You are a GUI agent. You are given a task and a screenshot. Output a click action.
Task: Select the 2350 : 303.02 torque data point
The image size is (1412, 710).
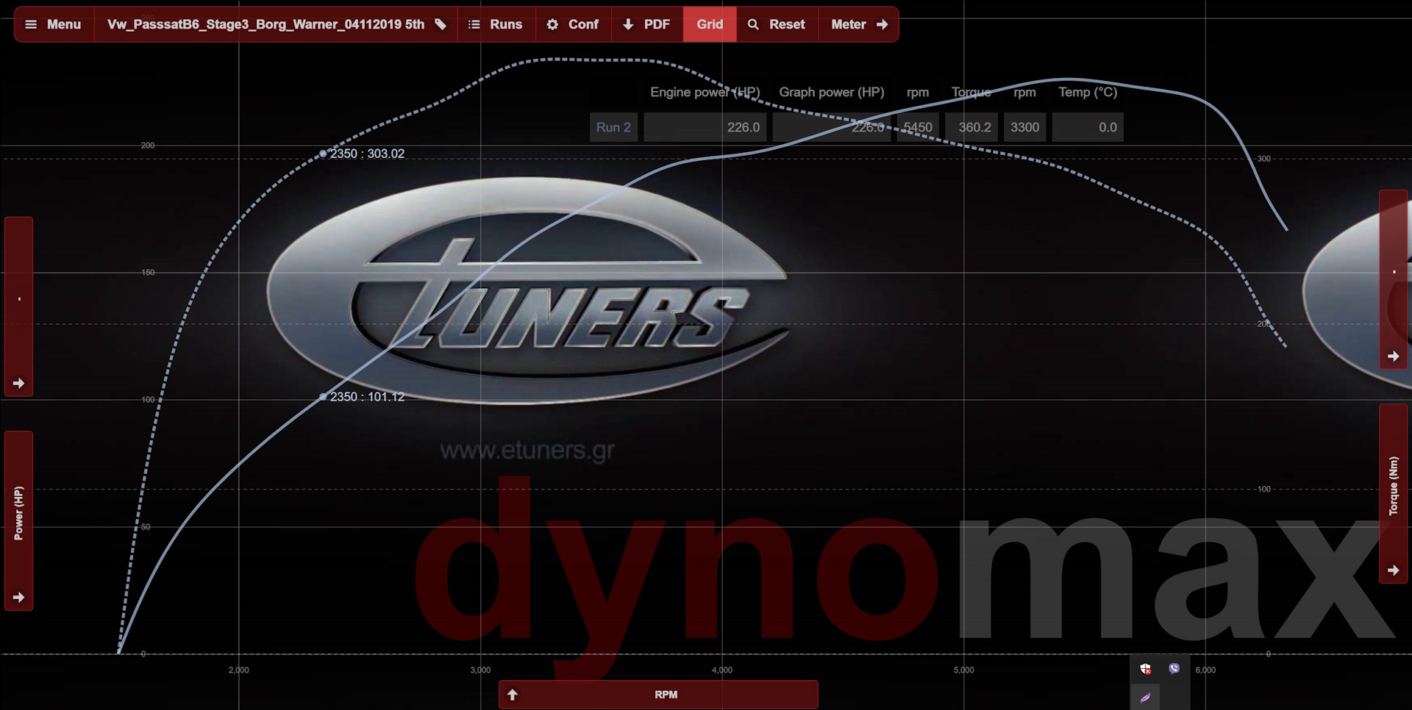(323, 154)
